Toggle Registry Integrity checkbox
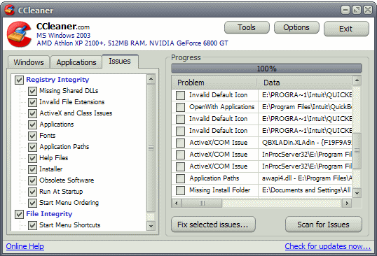377x256 pixels. [x=19, y=80]
